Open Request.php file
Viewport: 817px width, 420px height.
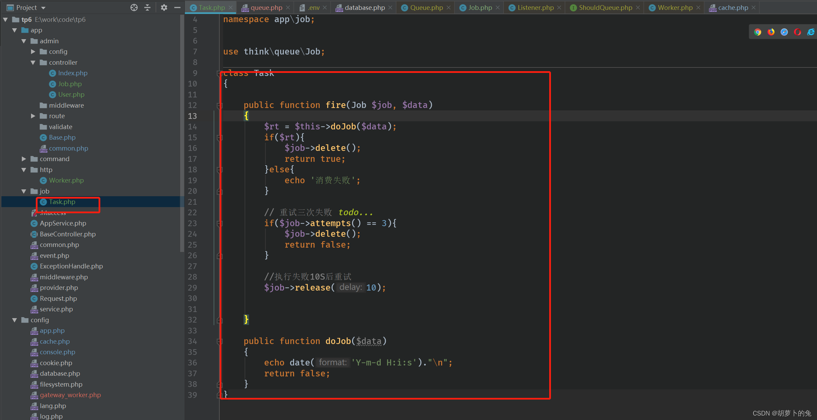coord(58,299)
